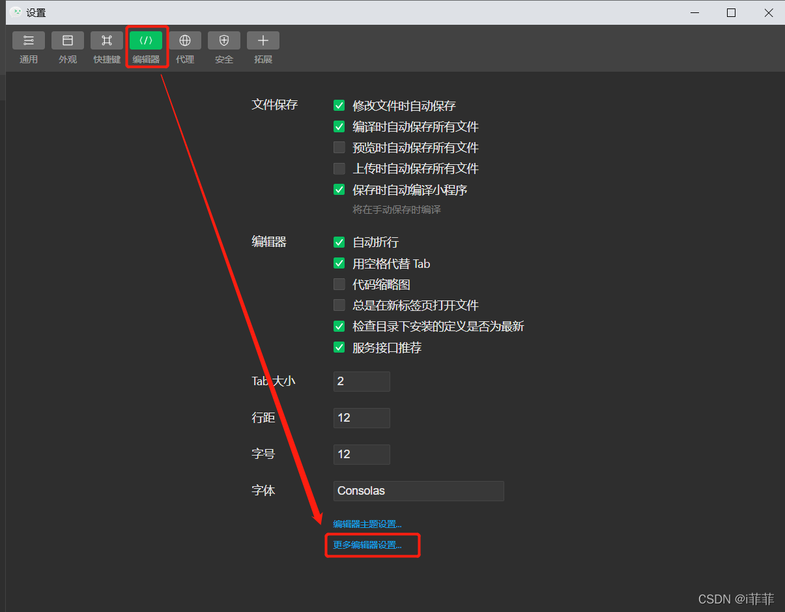Click the 将在手动保存时编译 hint text
This screenshot has height=612, width=785.
(x=397, y=210)
